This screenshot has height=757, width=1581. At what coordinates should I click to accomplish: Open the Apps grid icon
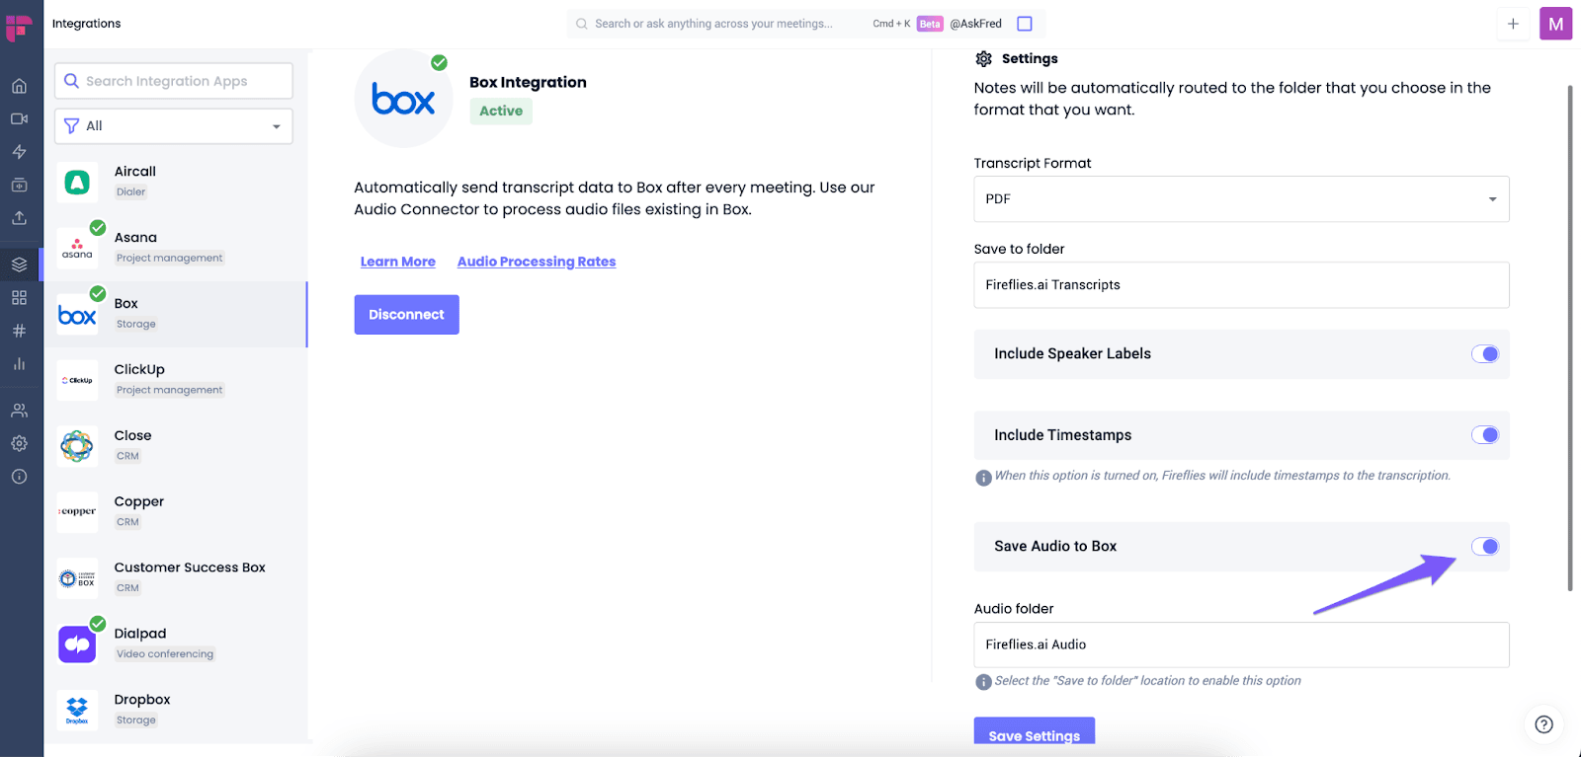[19, 297]
